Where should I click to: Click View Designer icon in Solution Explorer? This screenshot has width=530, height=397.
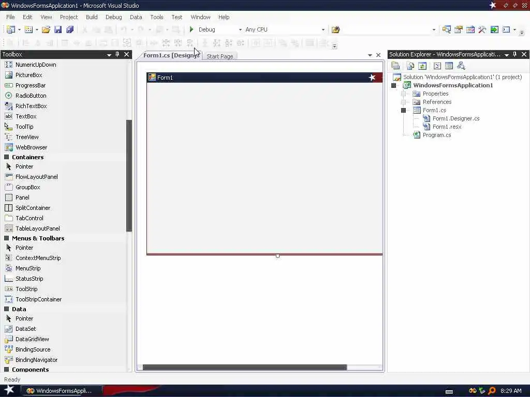click(449, 66)
